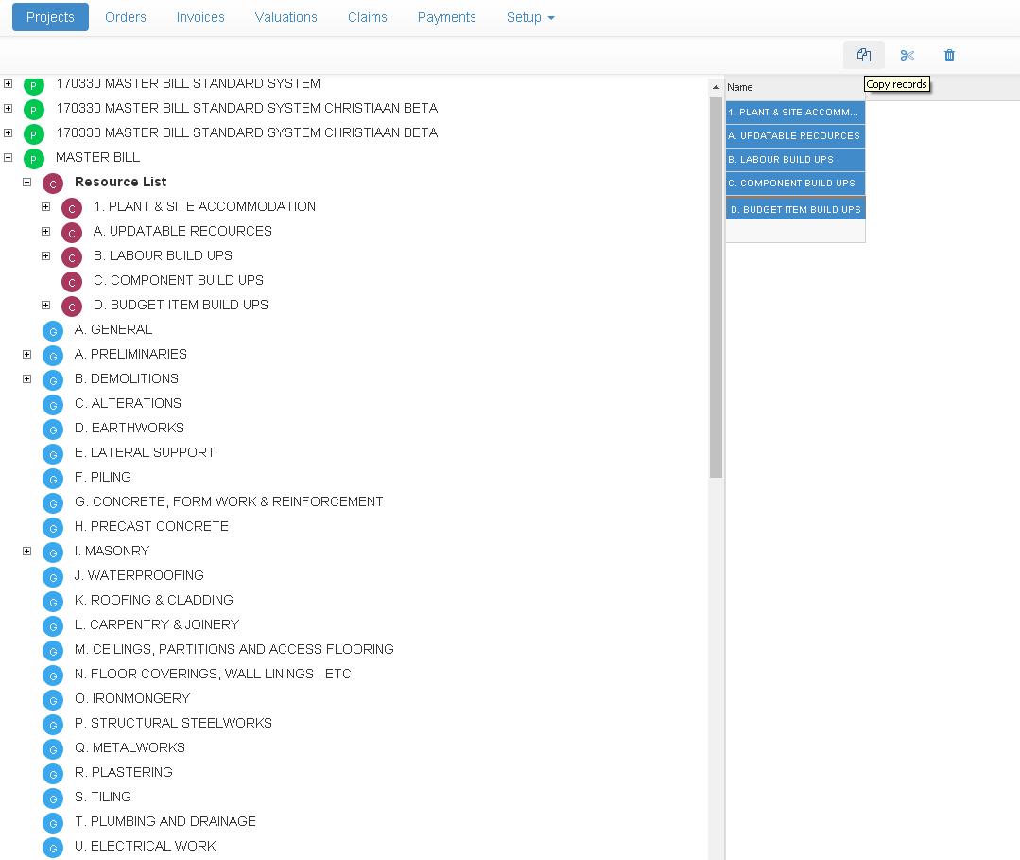Expand B. LABOUR BUILD UPS node
Viewport: 1020px width, 860px height.
(x=45, y=255)
